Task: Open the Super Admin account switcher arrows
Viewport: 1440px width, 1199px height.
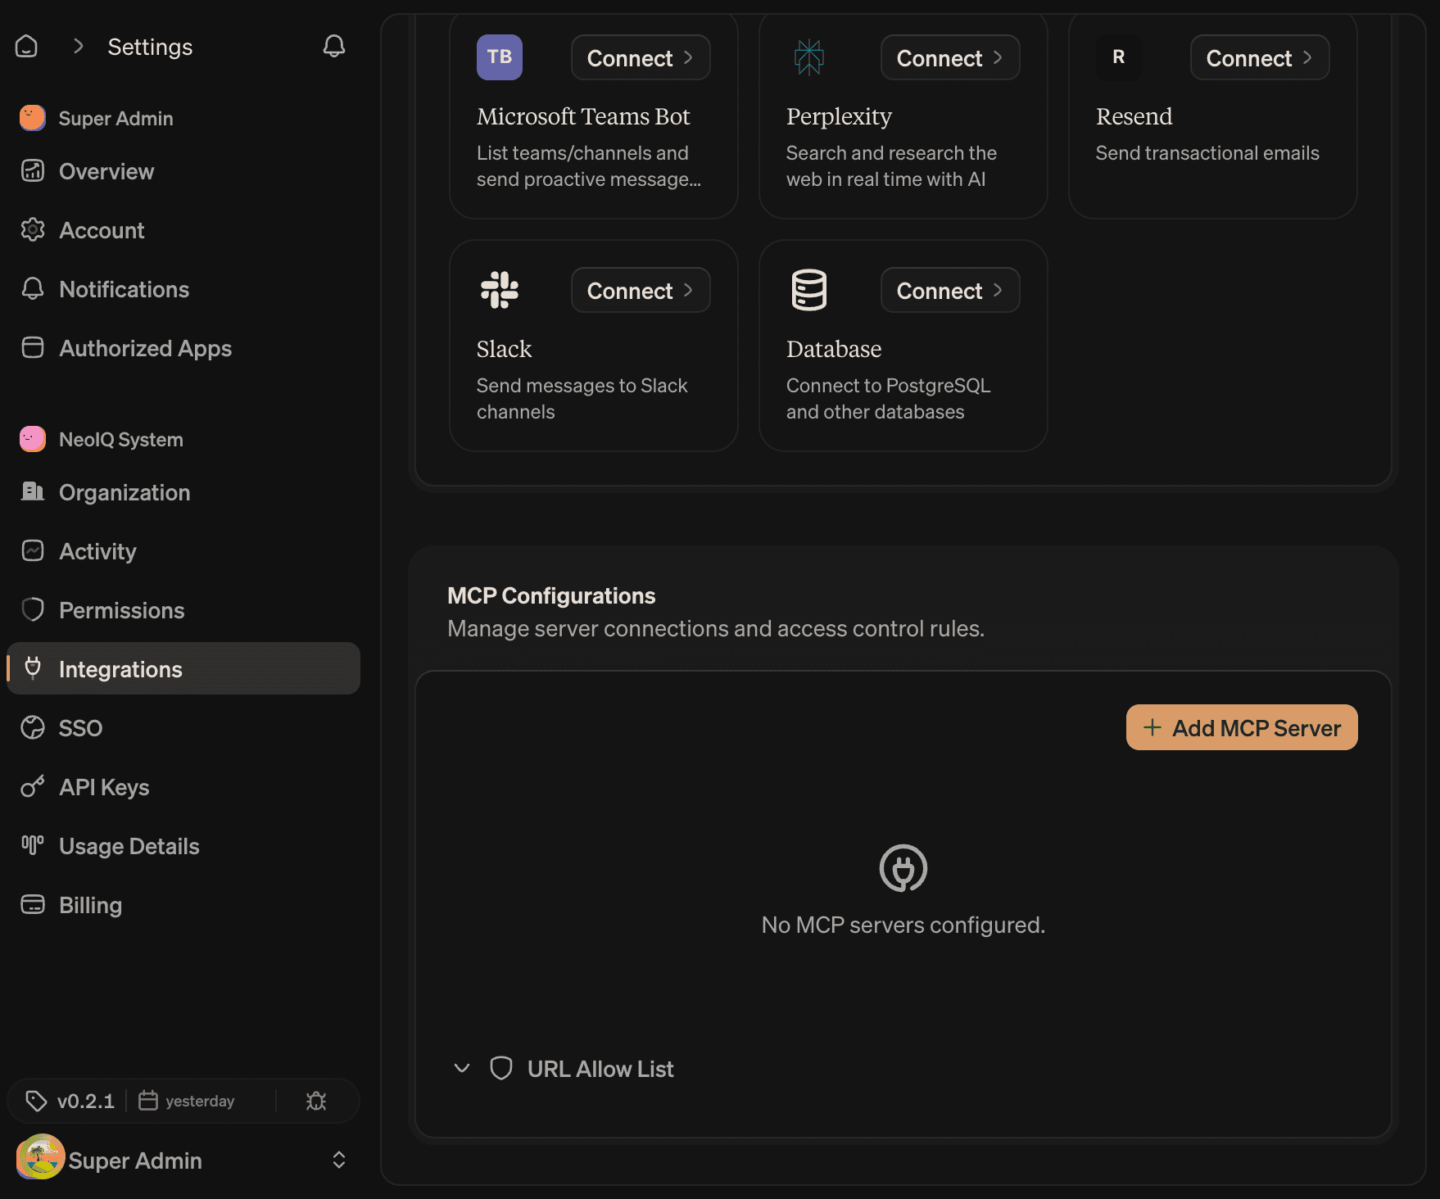Action: [x=339, y=1160]
